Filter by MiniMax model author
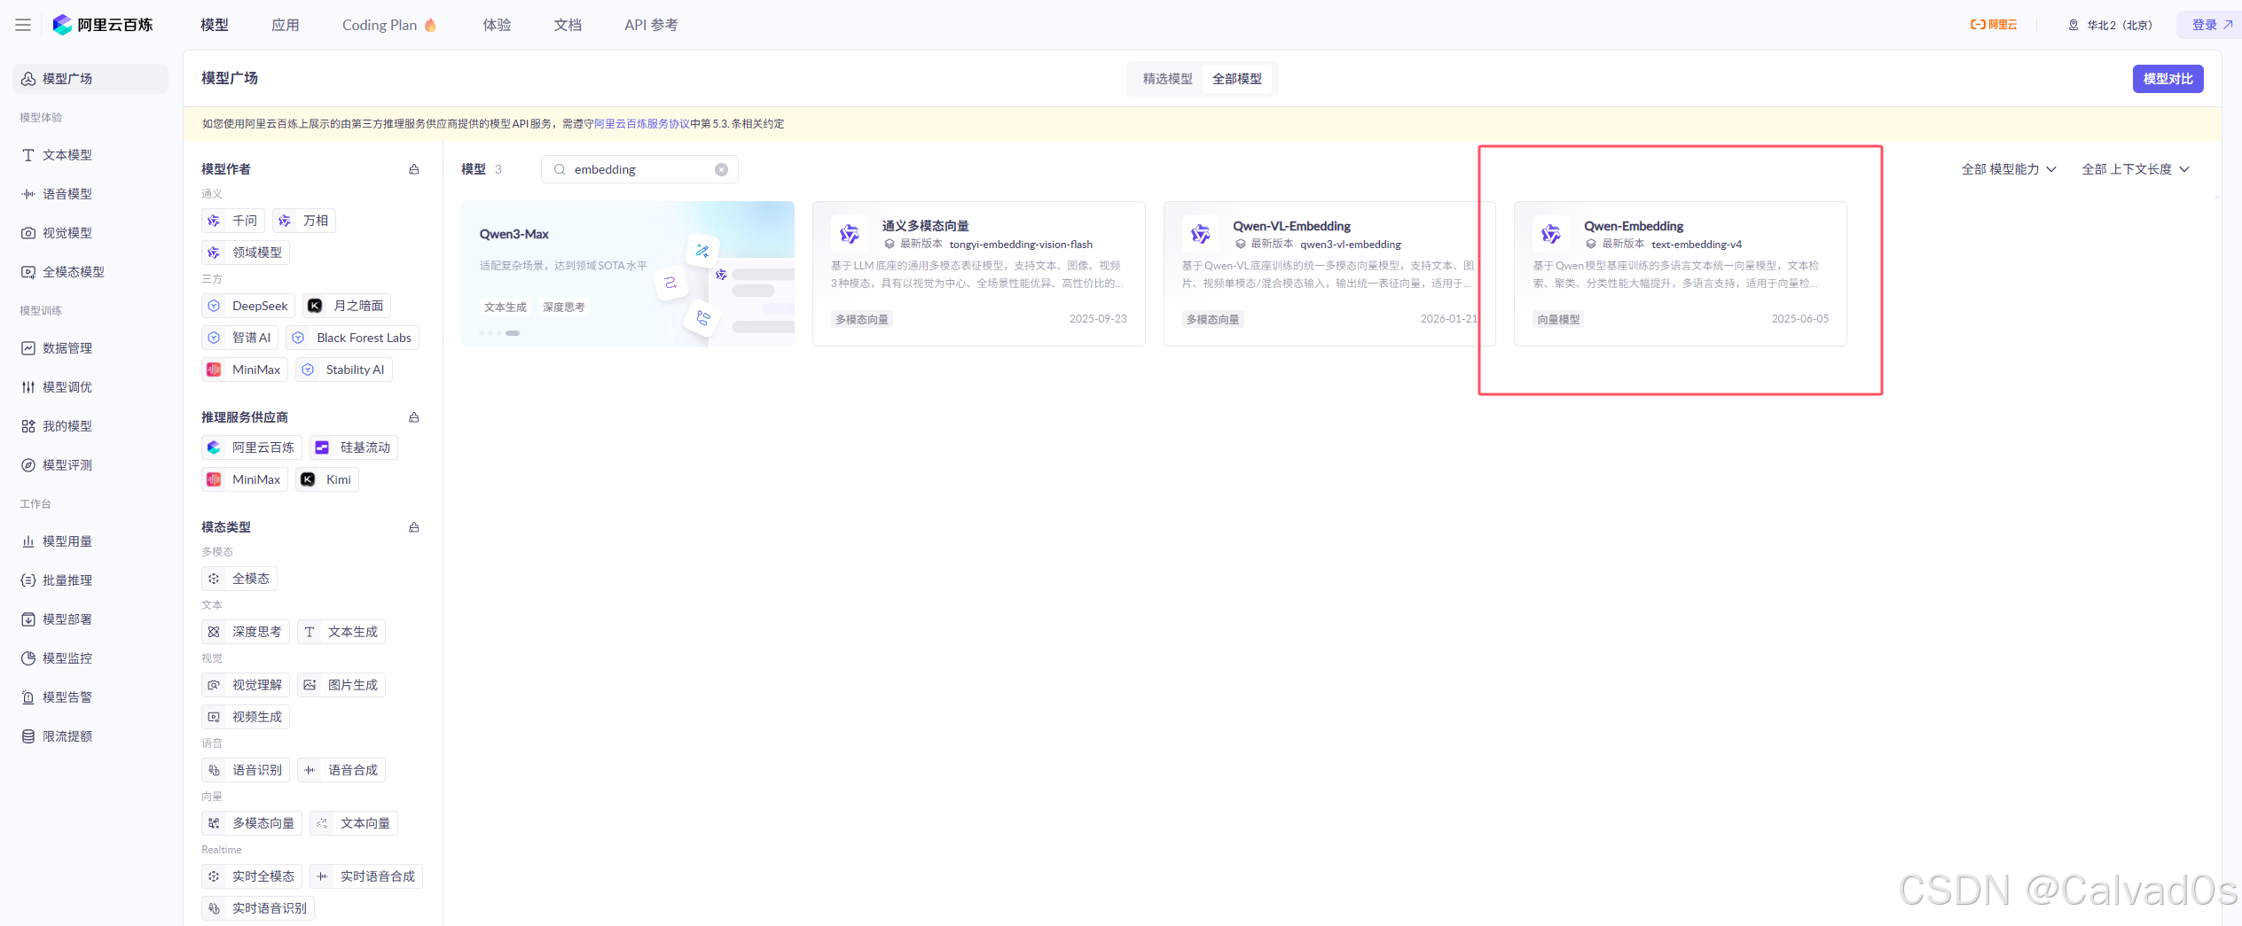Viewport: 2242px width, 926px height. pos(245,370)
